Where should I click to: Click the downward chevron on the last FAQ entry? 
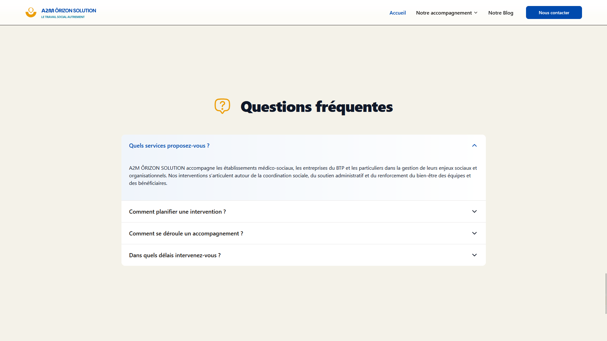474,255
